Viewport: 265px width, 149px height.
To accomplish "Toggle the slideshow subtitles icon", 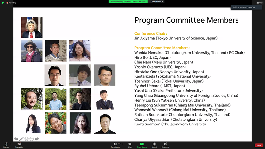I will click(26, 139).
